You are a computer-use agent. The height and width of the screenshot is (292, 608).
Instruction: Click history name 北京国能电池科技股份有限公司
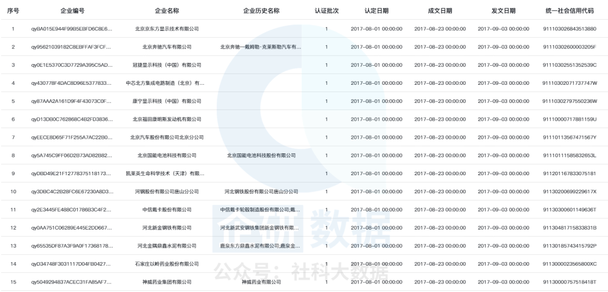[261, 156]
